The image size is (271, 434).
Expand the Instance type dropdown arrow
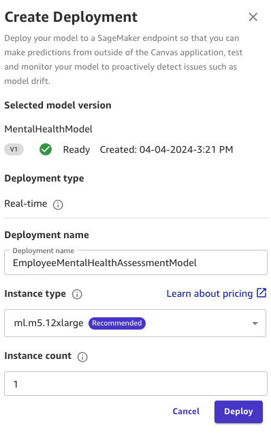255,323
